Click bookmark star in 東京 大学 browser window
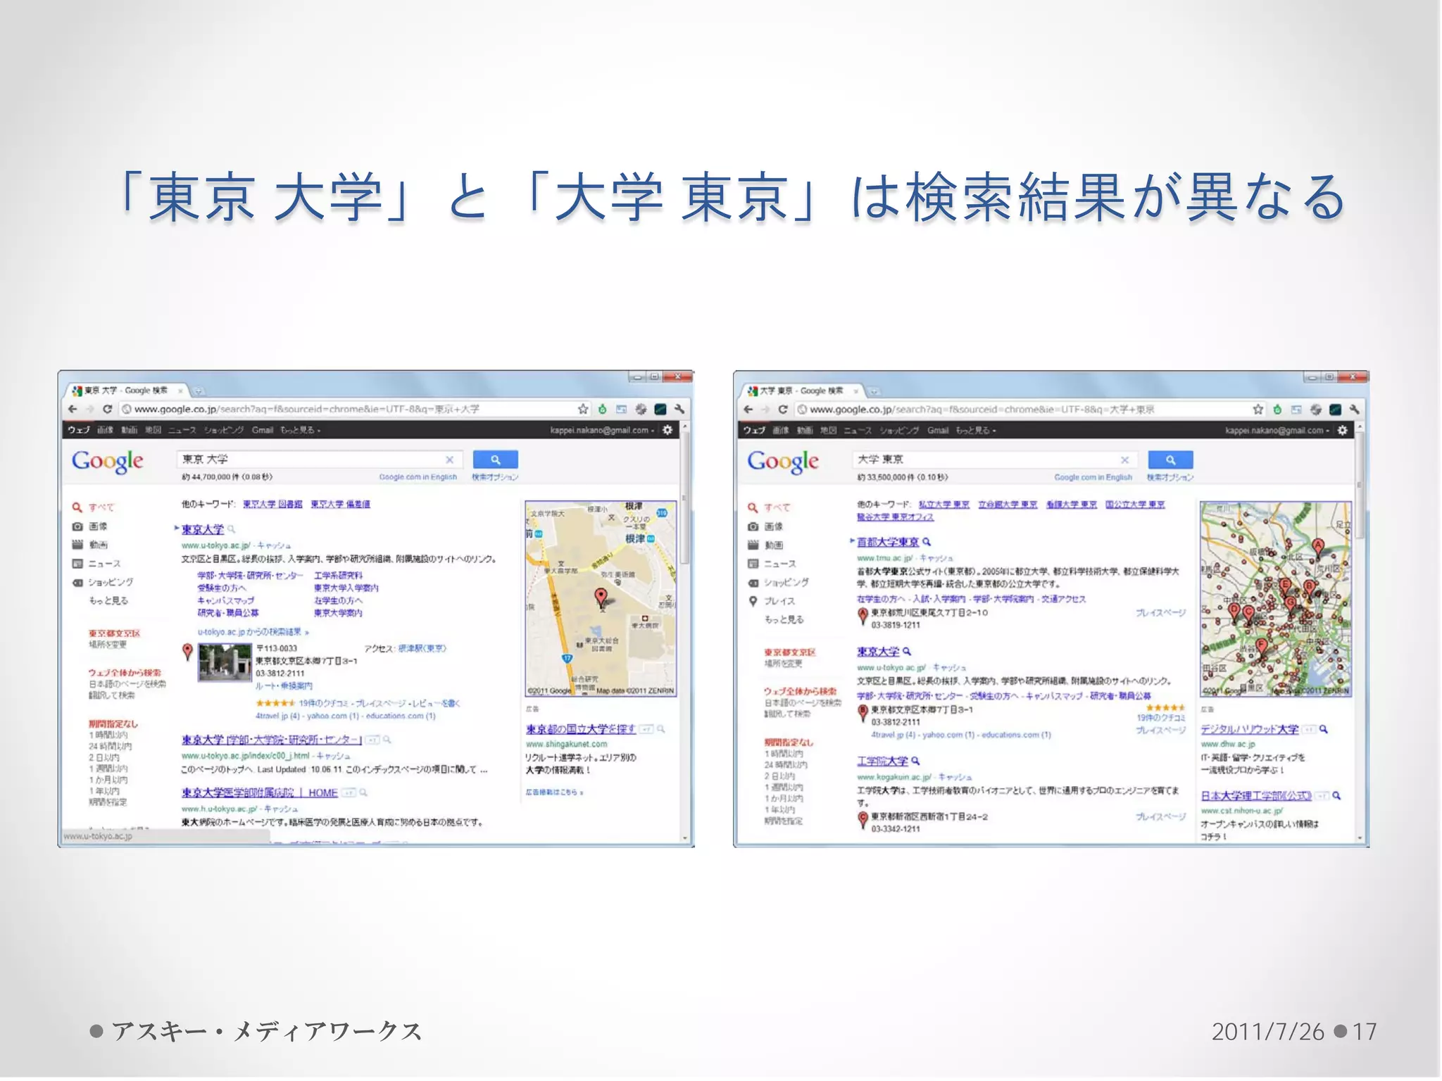1442x1081 pixels. 583,409
